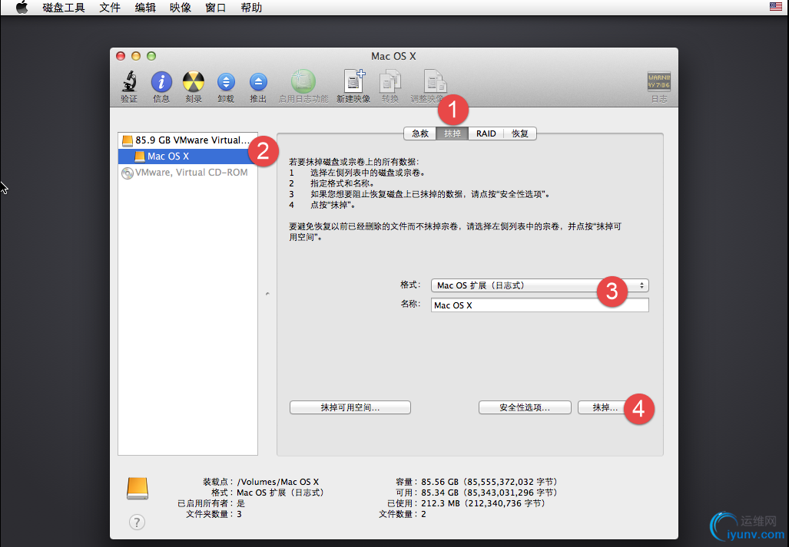Click the large disk icon in info area
The image size is (789, 547).
click(138, 488)
